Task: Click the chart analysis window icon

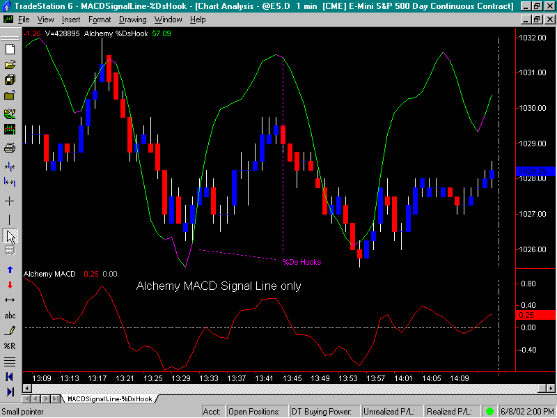Action: [x=10, y=130]
